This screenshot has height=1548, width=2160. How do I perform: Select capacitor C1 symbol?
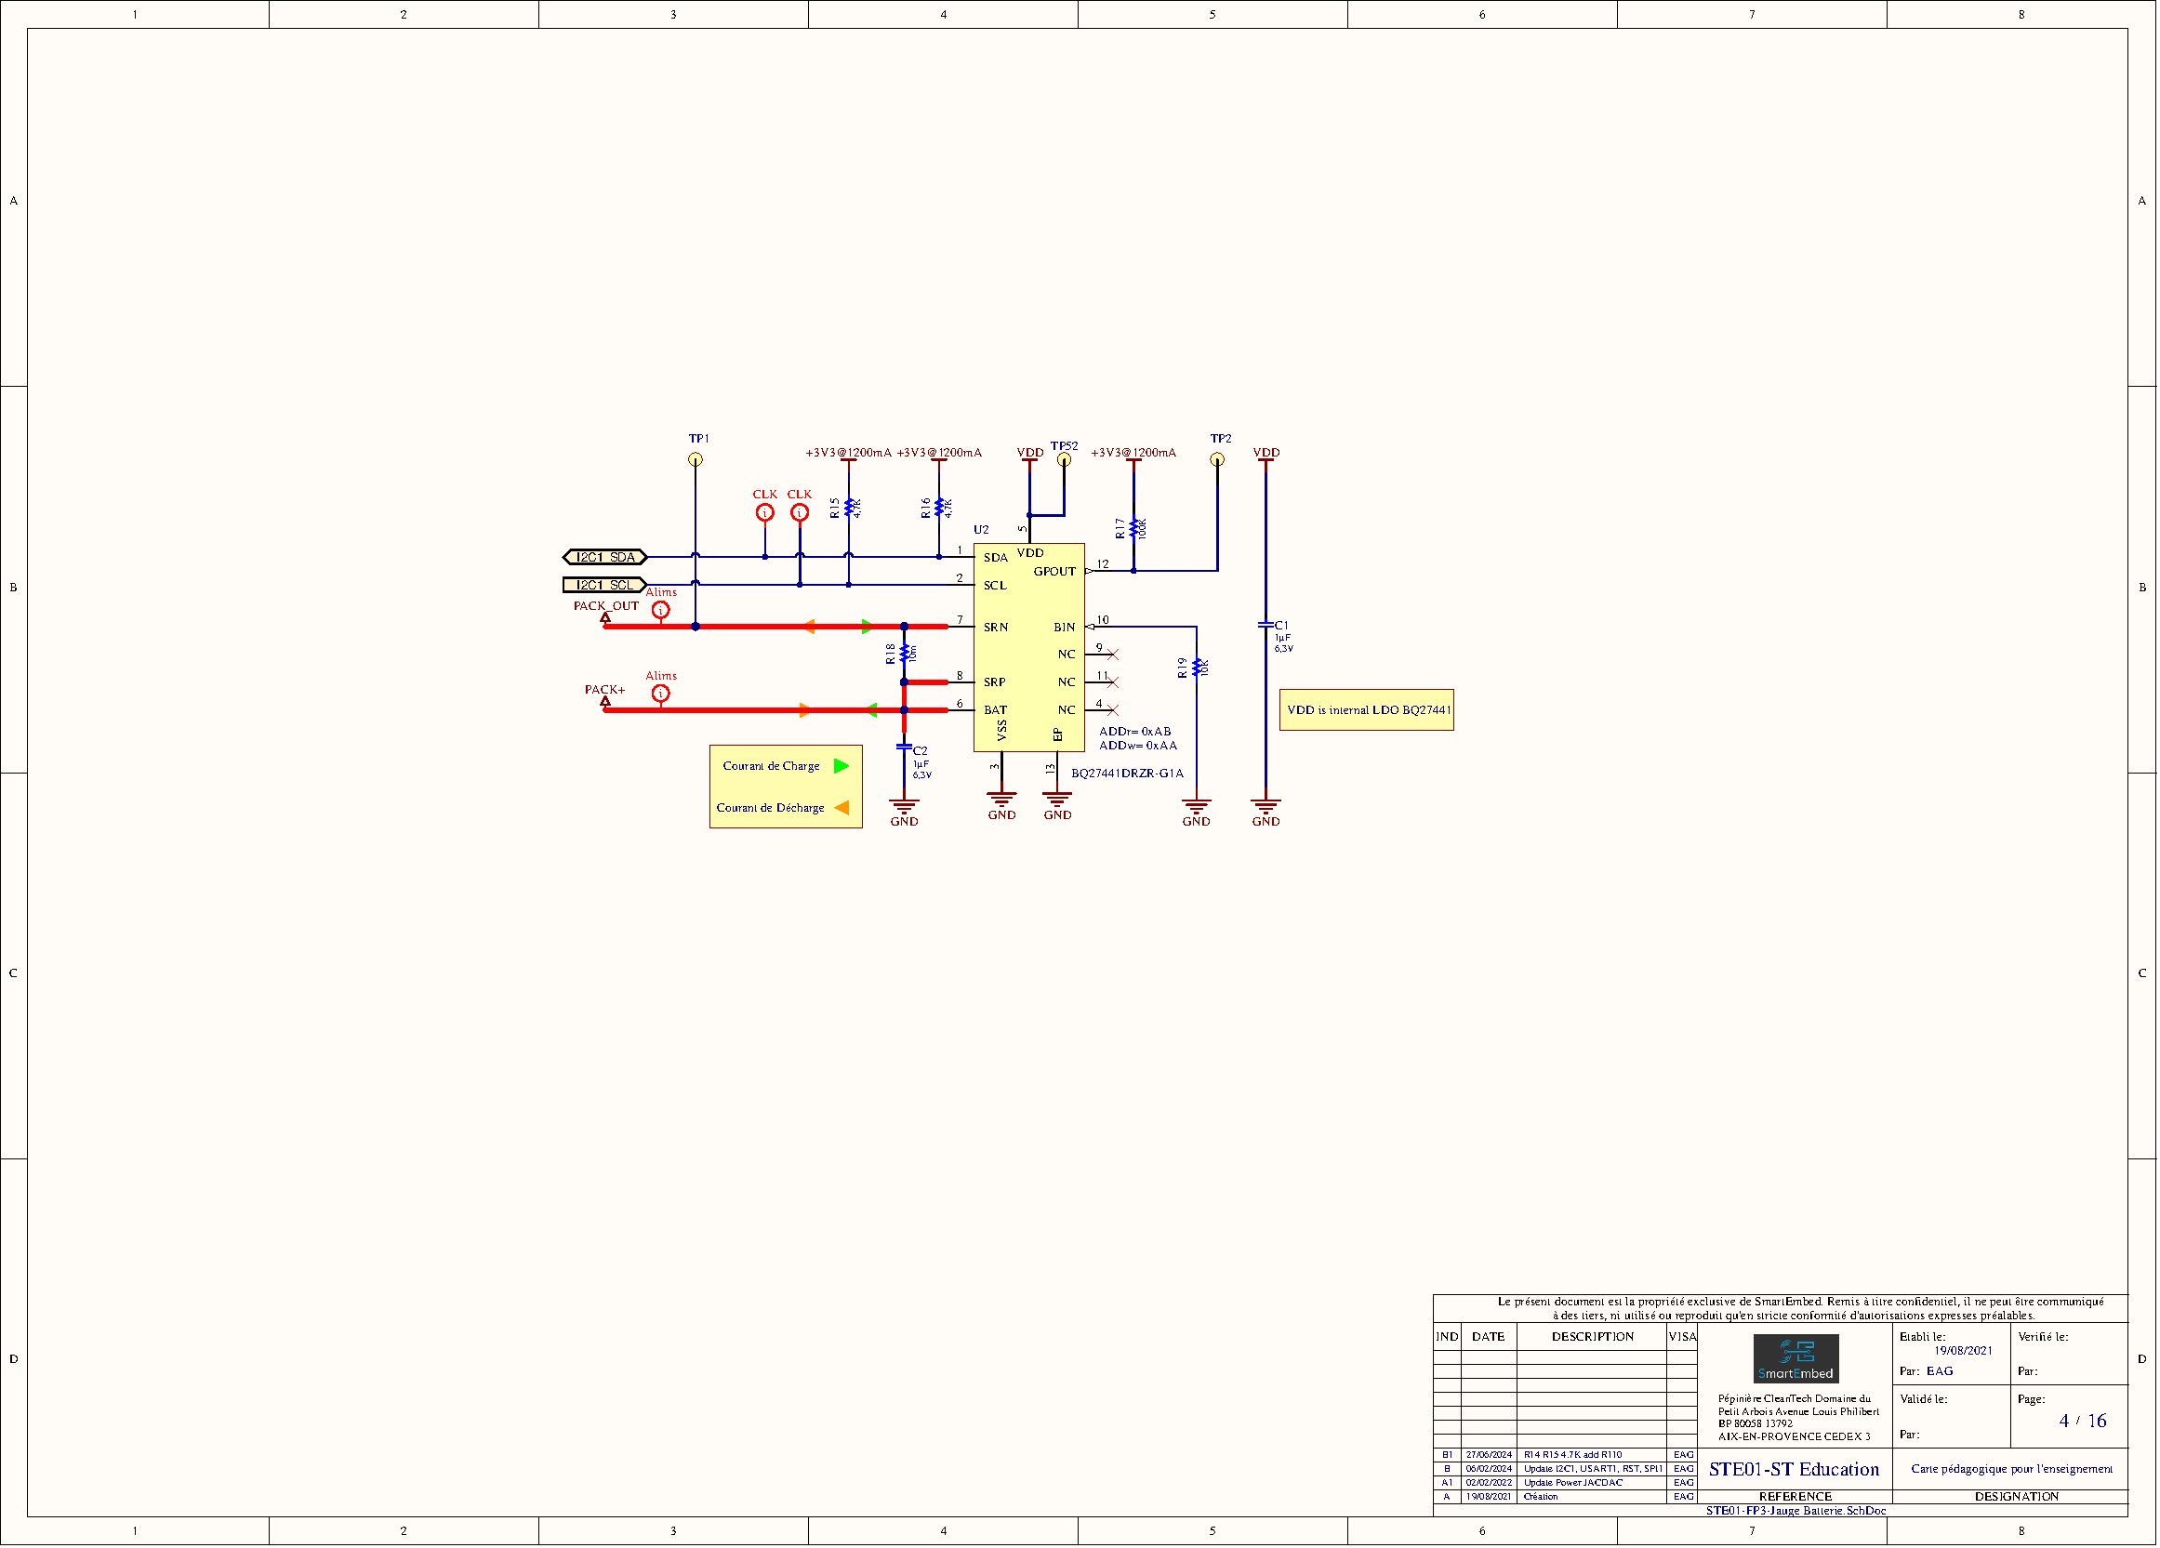(1266, 626)
